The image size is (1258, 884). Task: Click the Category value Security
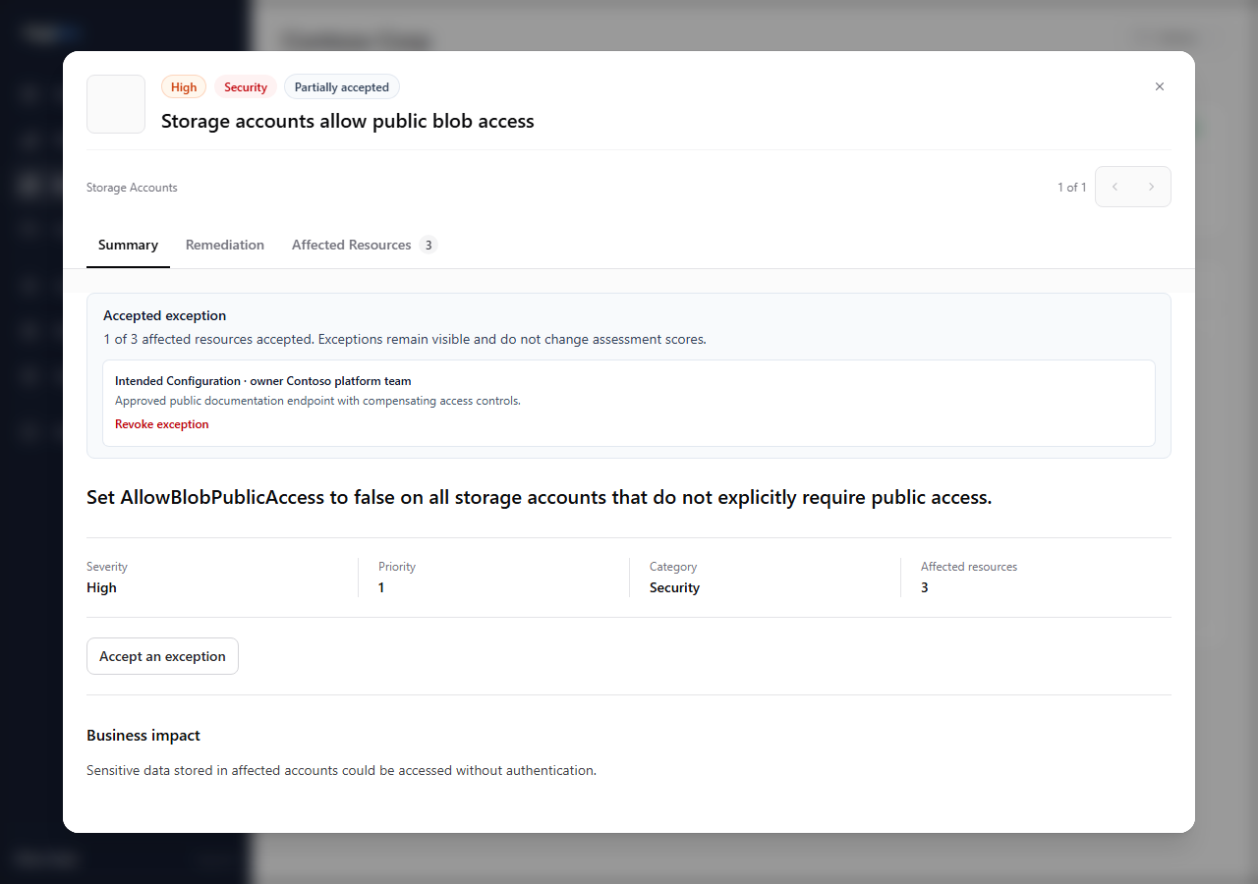[x=674, y=588]
